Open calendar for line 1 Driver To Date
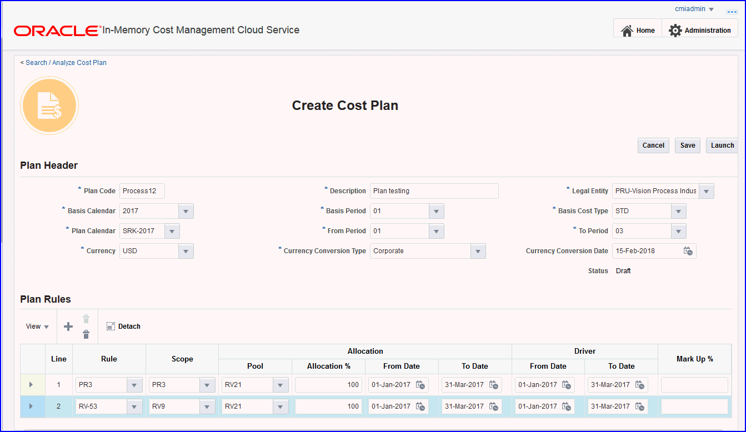Screen dimensions: 746x432 click(640, 385)
